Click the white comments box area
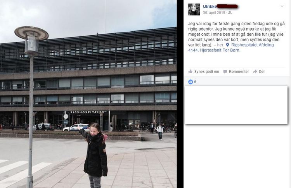 [x=236, y=105]
